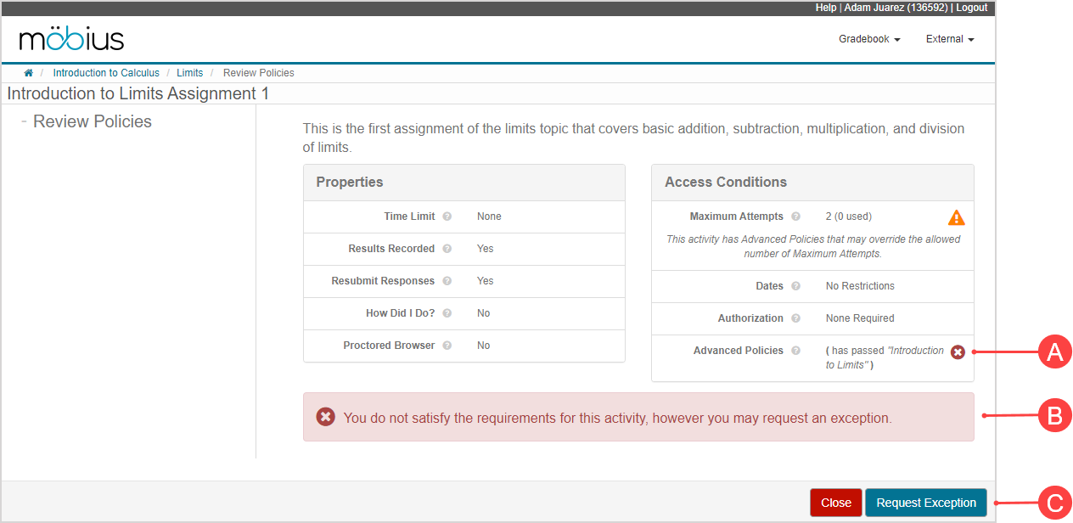Click the home icon in the breadcrumb
The height and width of the screenshot is (523, 1073).
28,72
